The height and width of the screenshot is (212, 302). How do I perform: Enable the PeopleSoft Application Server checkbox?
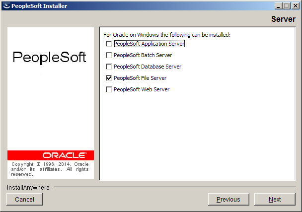click(109, 44)
